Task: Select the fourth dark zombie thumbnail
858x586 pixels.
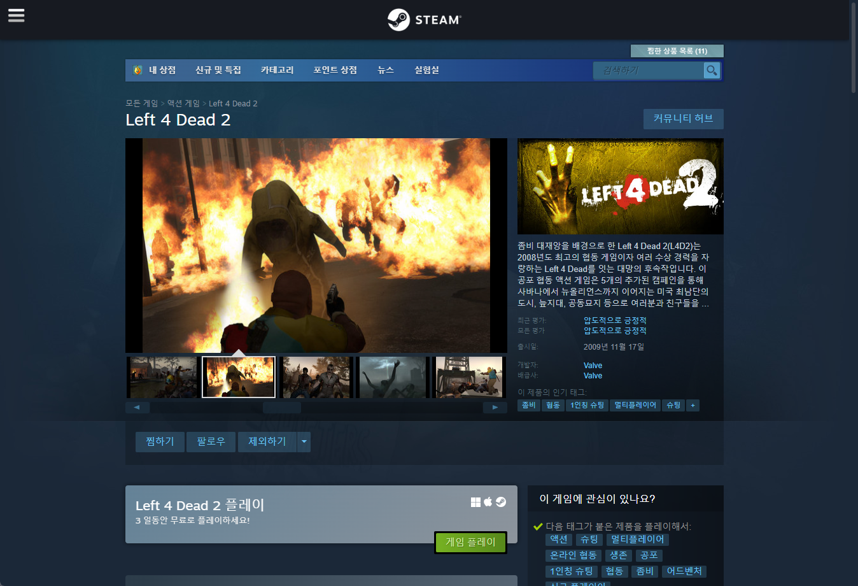Action: click(x=391, y=377)
